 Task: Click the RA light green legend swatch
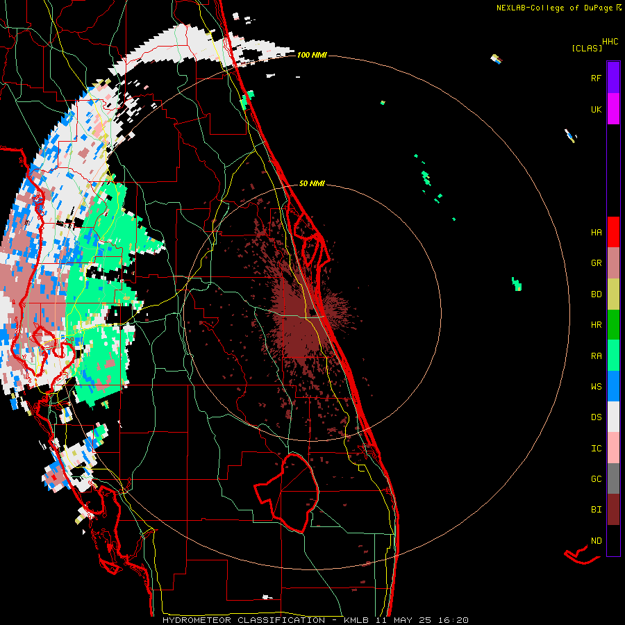(x=613, y=356)
